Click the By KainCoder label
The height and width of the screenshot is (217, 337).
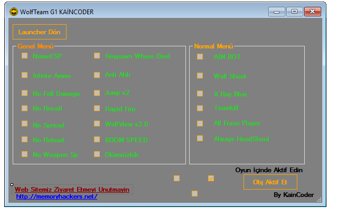coord(294,195)
